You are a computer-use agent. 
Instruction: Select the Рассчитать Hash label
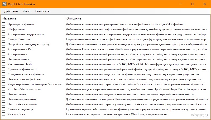coord(20,64)
